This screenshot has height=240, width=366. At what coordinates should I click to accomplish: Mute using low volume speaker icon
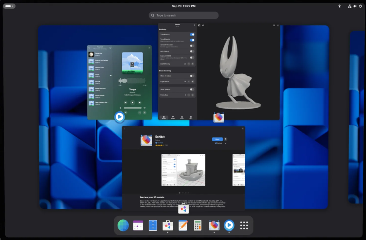(121, 108)
